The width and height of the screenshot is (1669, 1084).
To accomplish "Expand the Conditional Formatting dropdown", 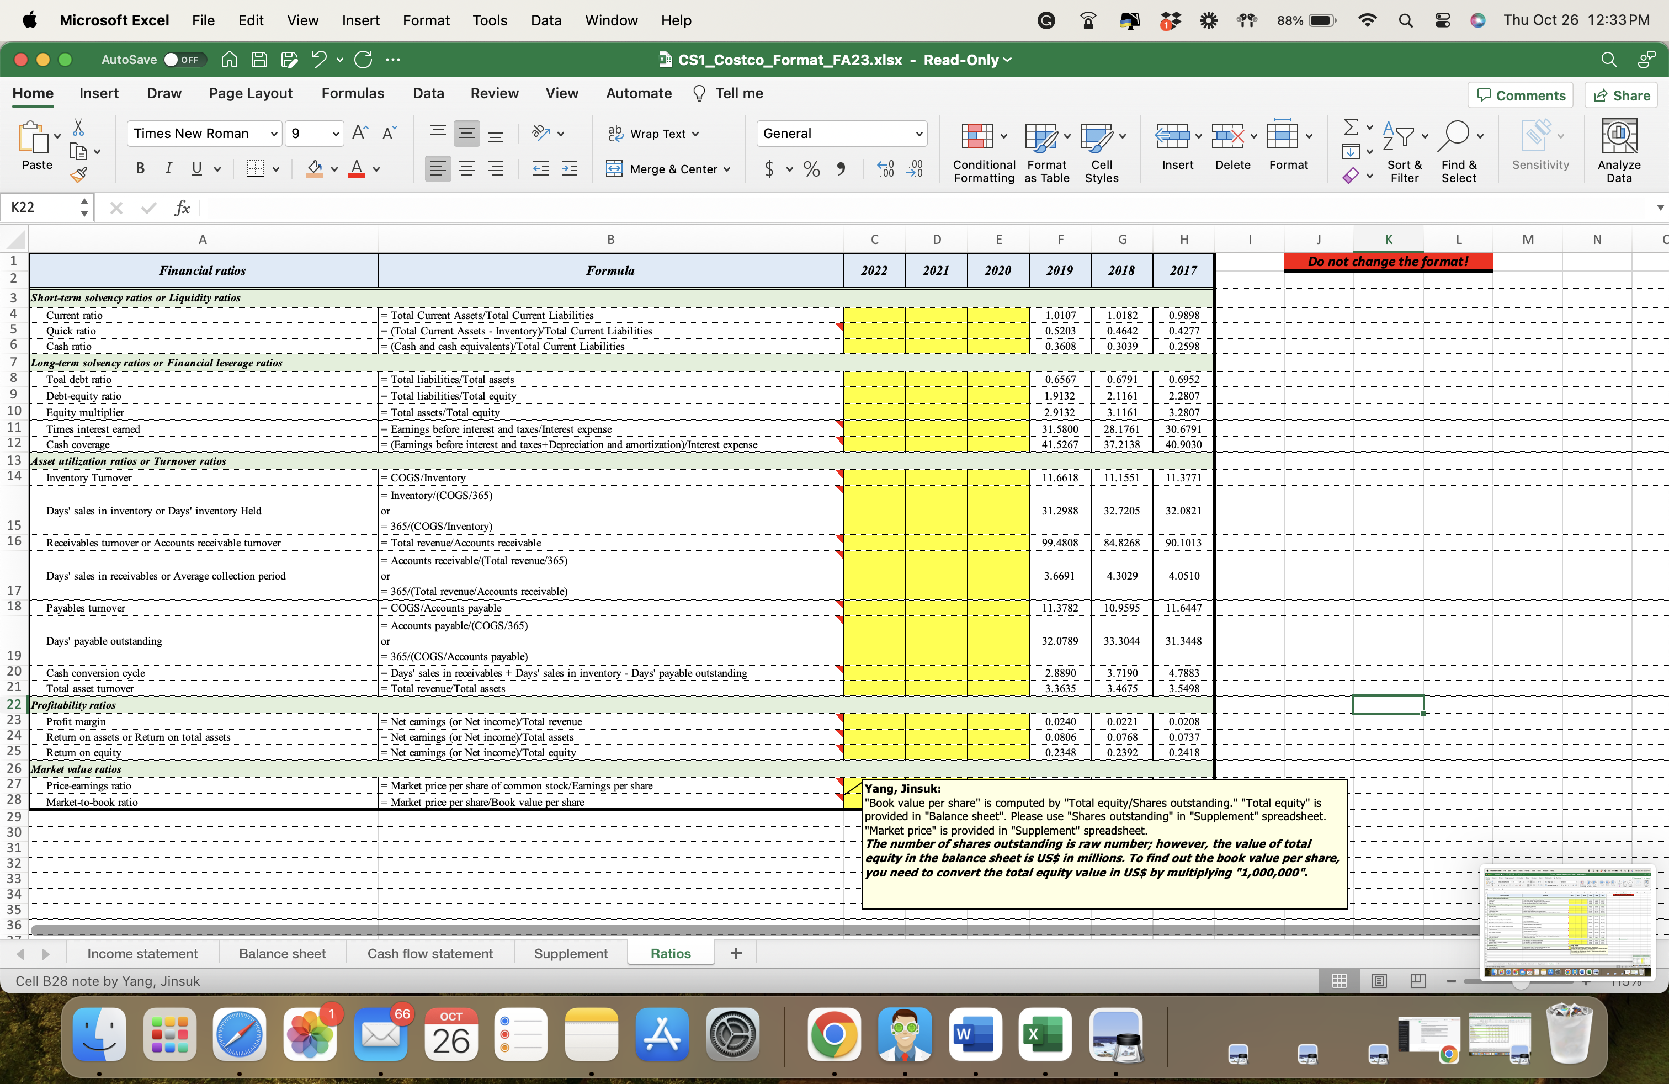I will click(x=1003, y=136).
